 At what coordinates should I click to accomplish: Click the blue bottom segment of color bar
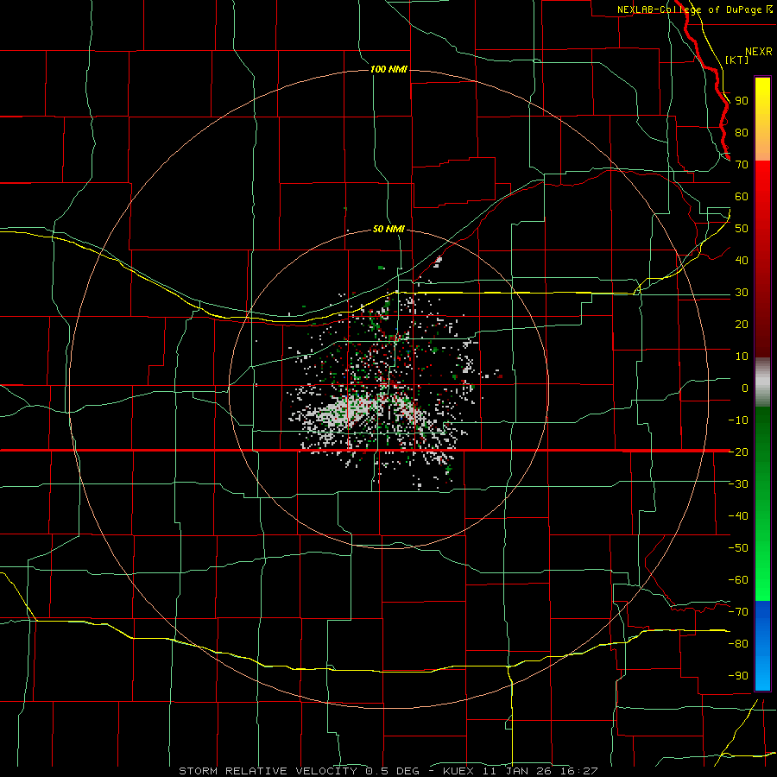point(762,646)
